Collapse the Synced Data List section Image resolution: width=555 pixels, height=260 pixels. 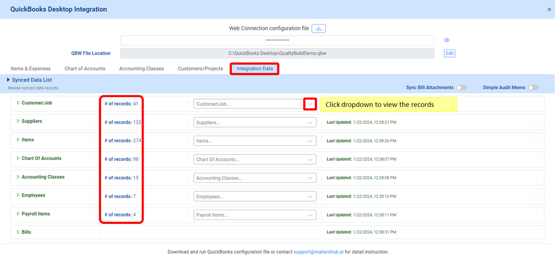pyautogui.click(x=8, y=80)
